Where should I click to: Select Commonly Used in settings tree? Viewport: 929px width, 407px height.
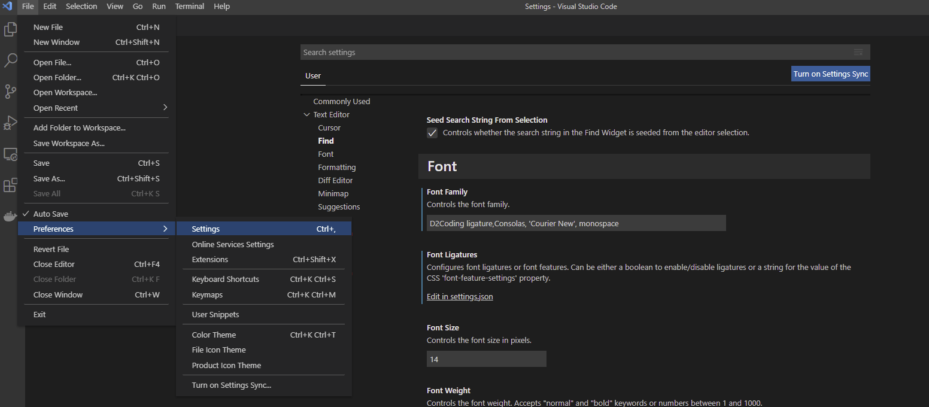coord(342,101)
